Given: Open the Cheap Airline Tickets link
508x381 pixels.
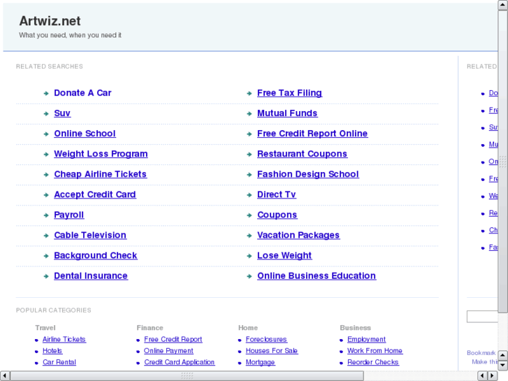Looking at the screenshot, I should pyautogui.click(x=100, y=174).
